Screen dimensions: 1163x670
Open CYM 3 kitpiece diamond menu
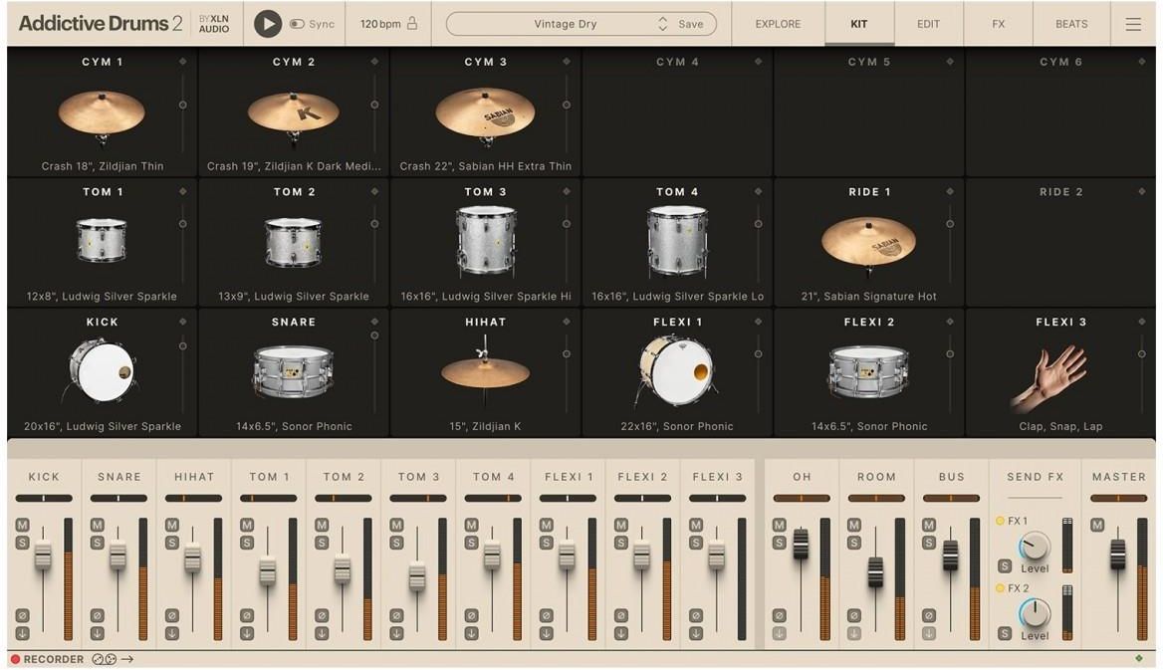(x=566, y=62)
